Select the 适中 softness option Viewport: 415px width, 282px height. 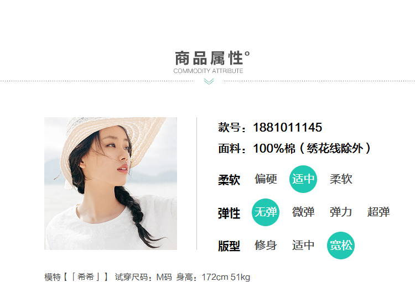tap(303, 179)
